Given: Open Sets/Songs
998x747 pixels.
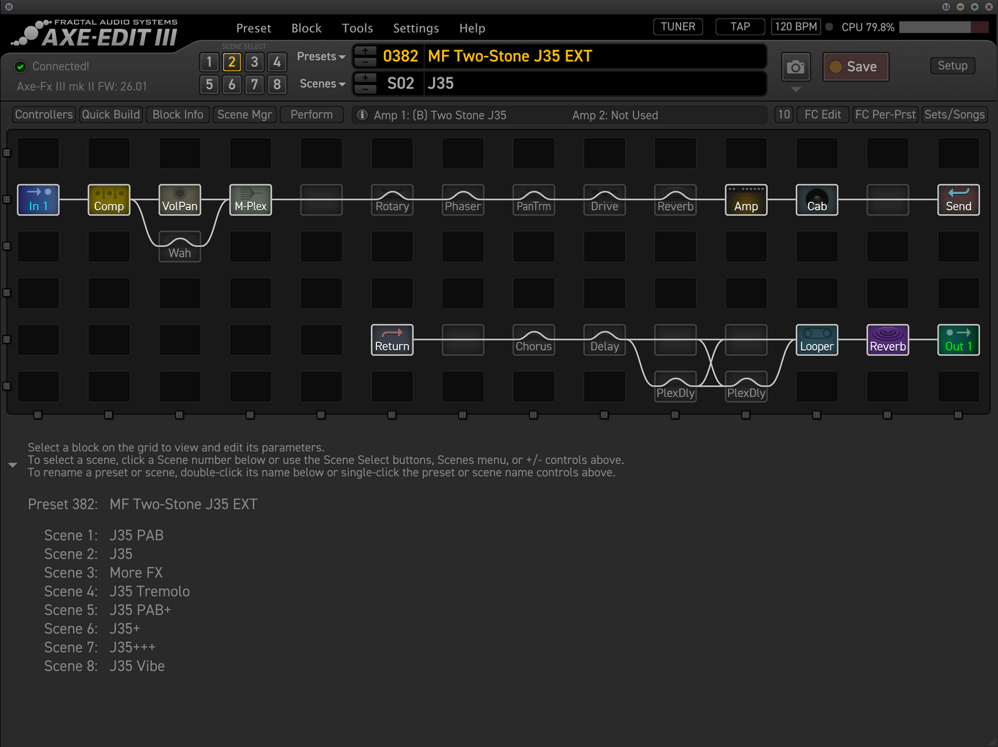Looking at the screenshot, I should (954, 115).
